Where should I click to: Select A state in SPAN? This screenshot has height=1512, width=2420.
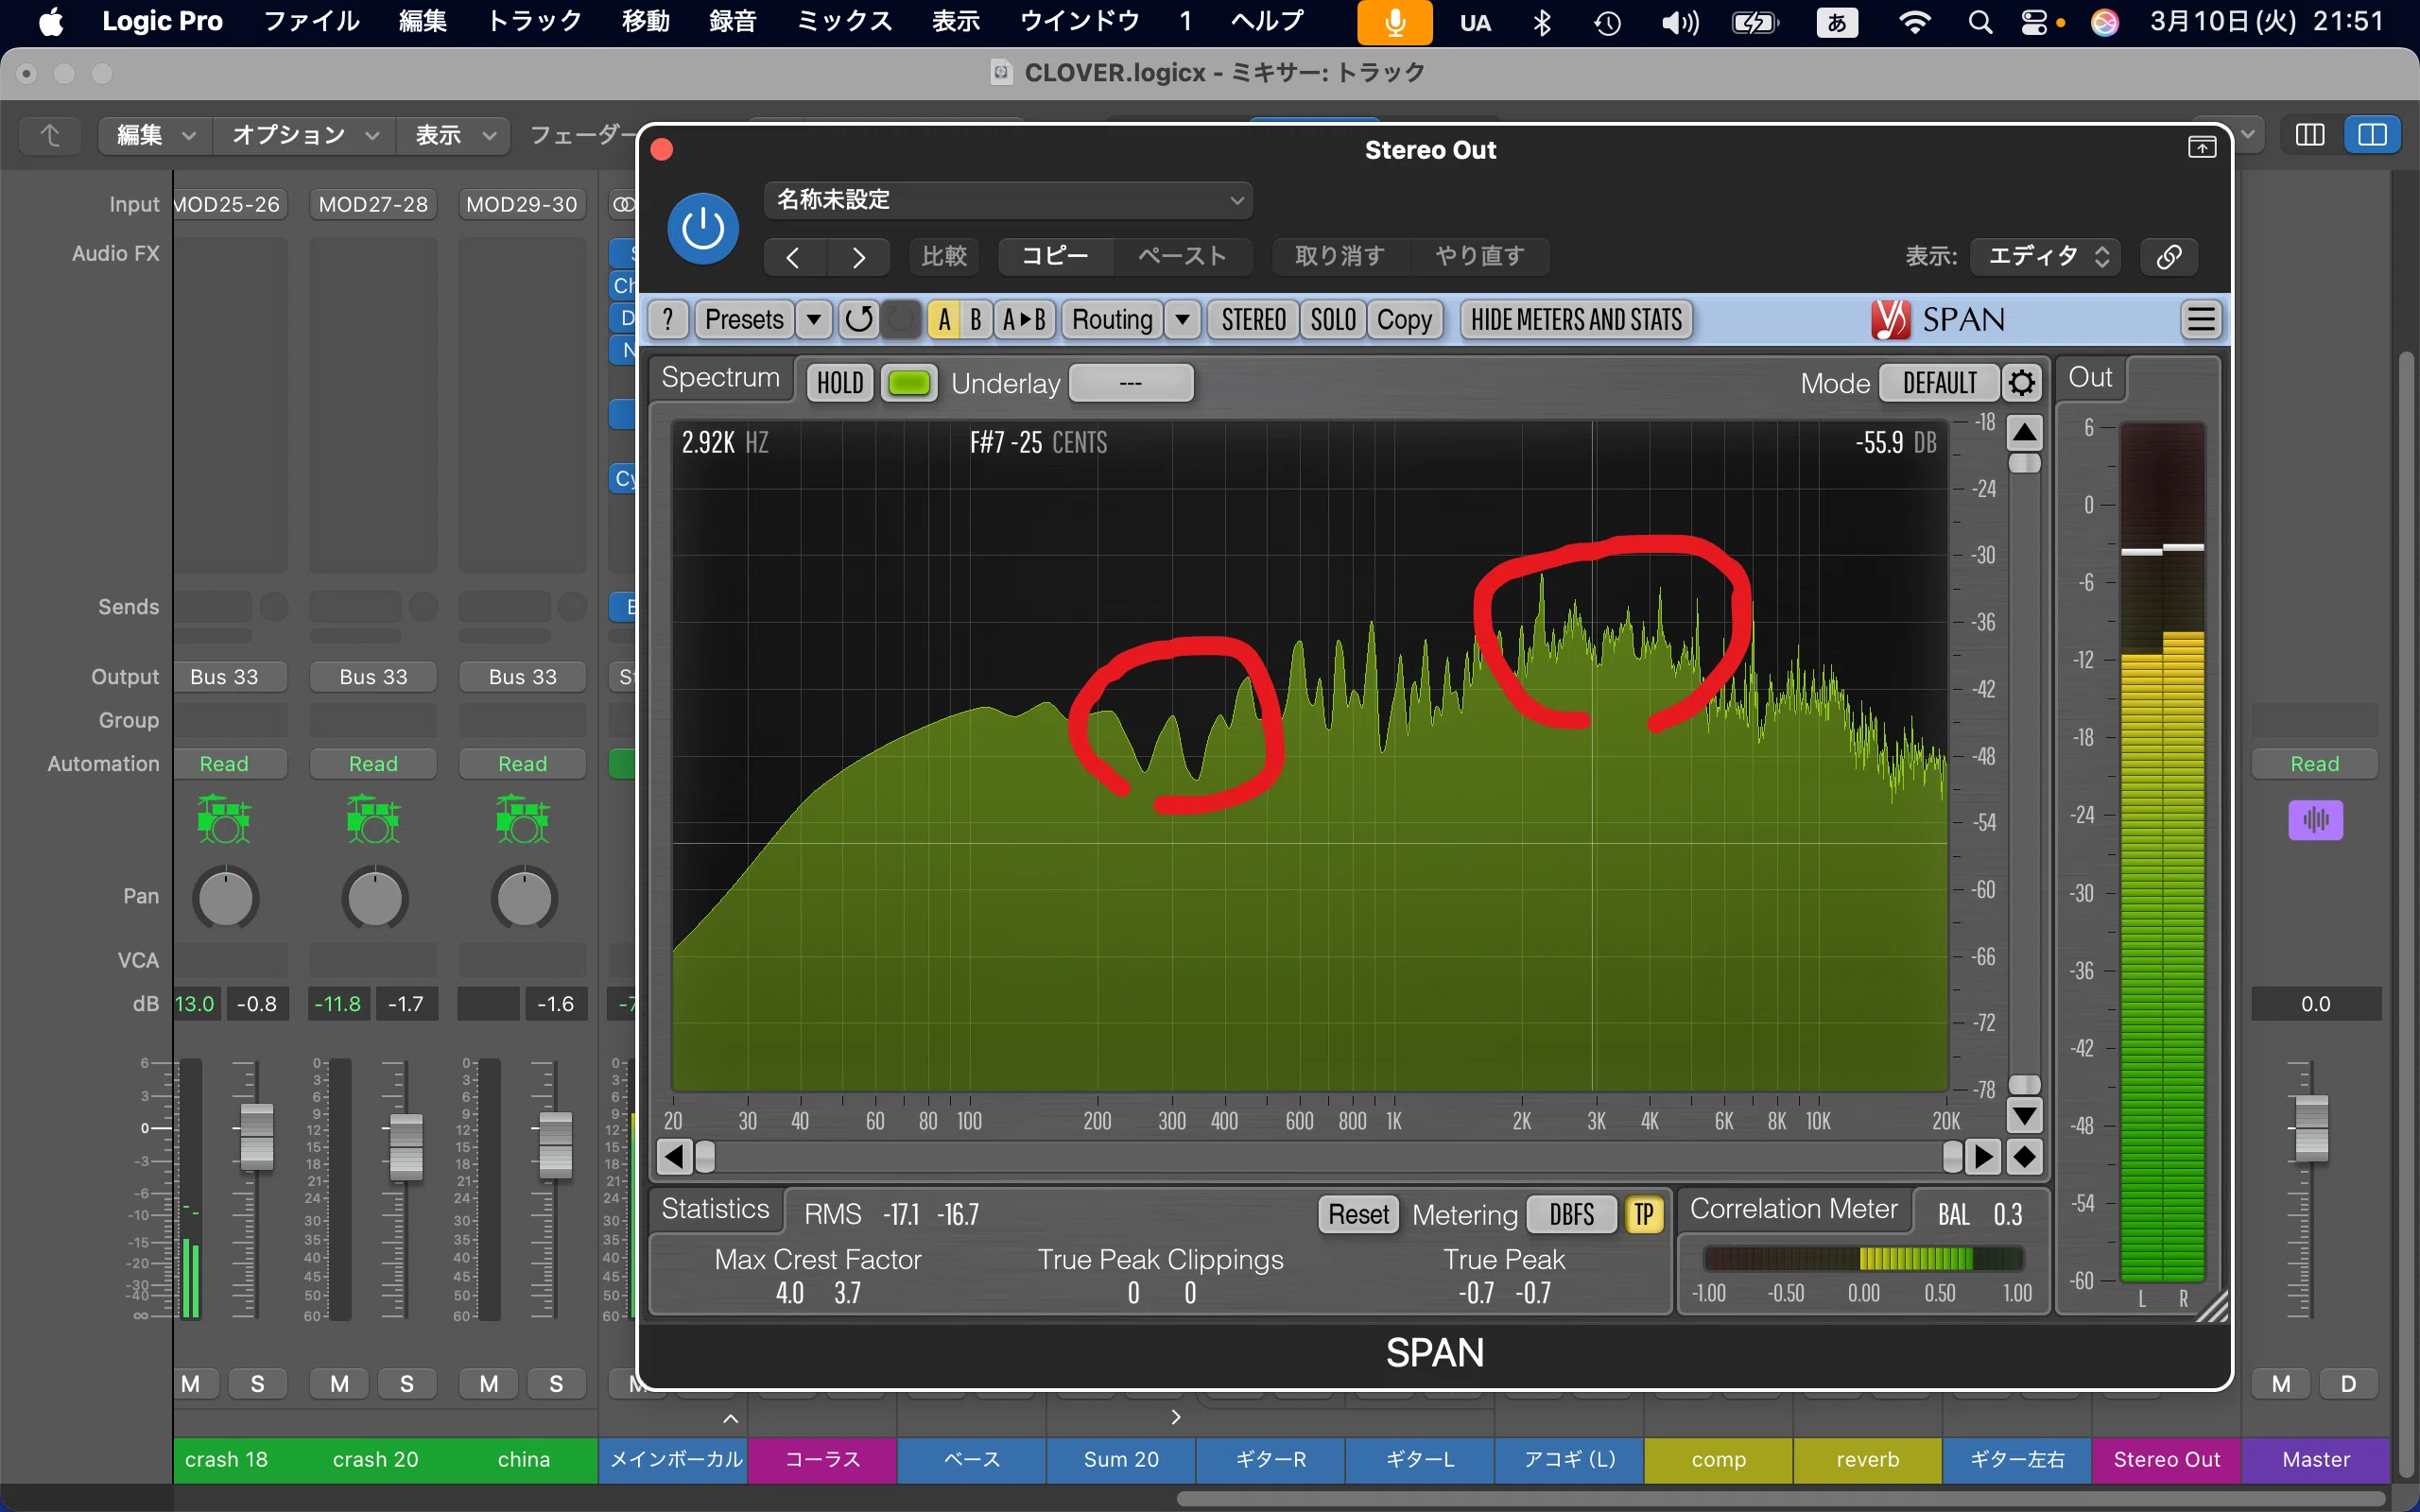[x=943, y=320]
